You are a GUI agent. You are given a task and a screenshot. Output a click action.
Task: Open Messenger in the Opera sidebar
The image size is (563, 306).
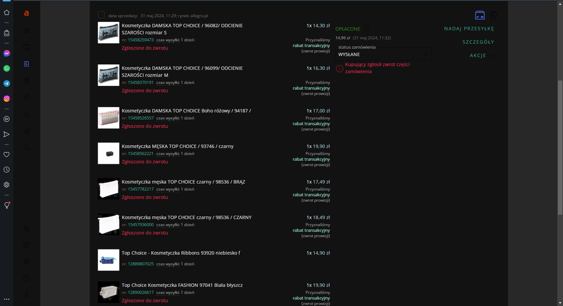[x=6, y=54]
